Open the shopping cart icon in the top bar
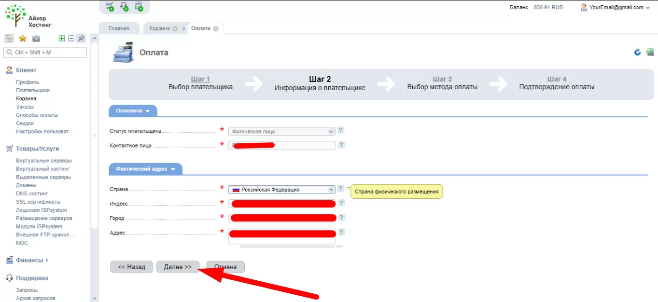Viewport: 658px width, 302px height. 110,7
